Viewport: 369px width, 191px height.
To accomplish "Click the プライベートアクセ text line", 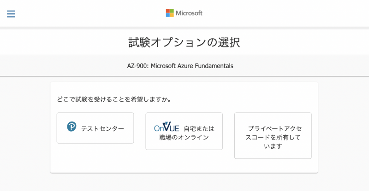I will (x=275, y=128).
